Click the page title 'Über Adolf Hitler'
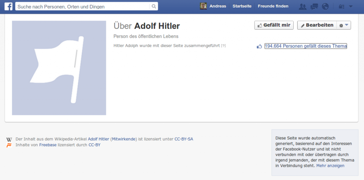364x180 pixels. tap(147, 26)
